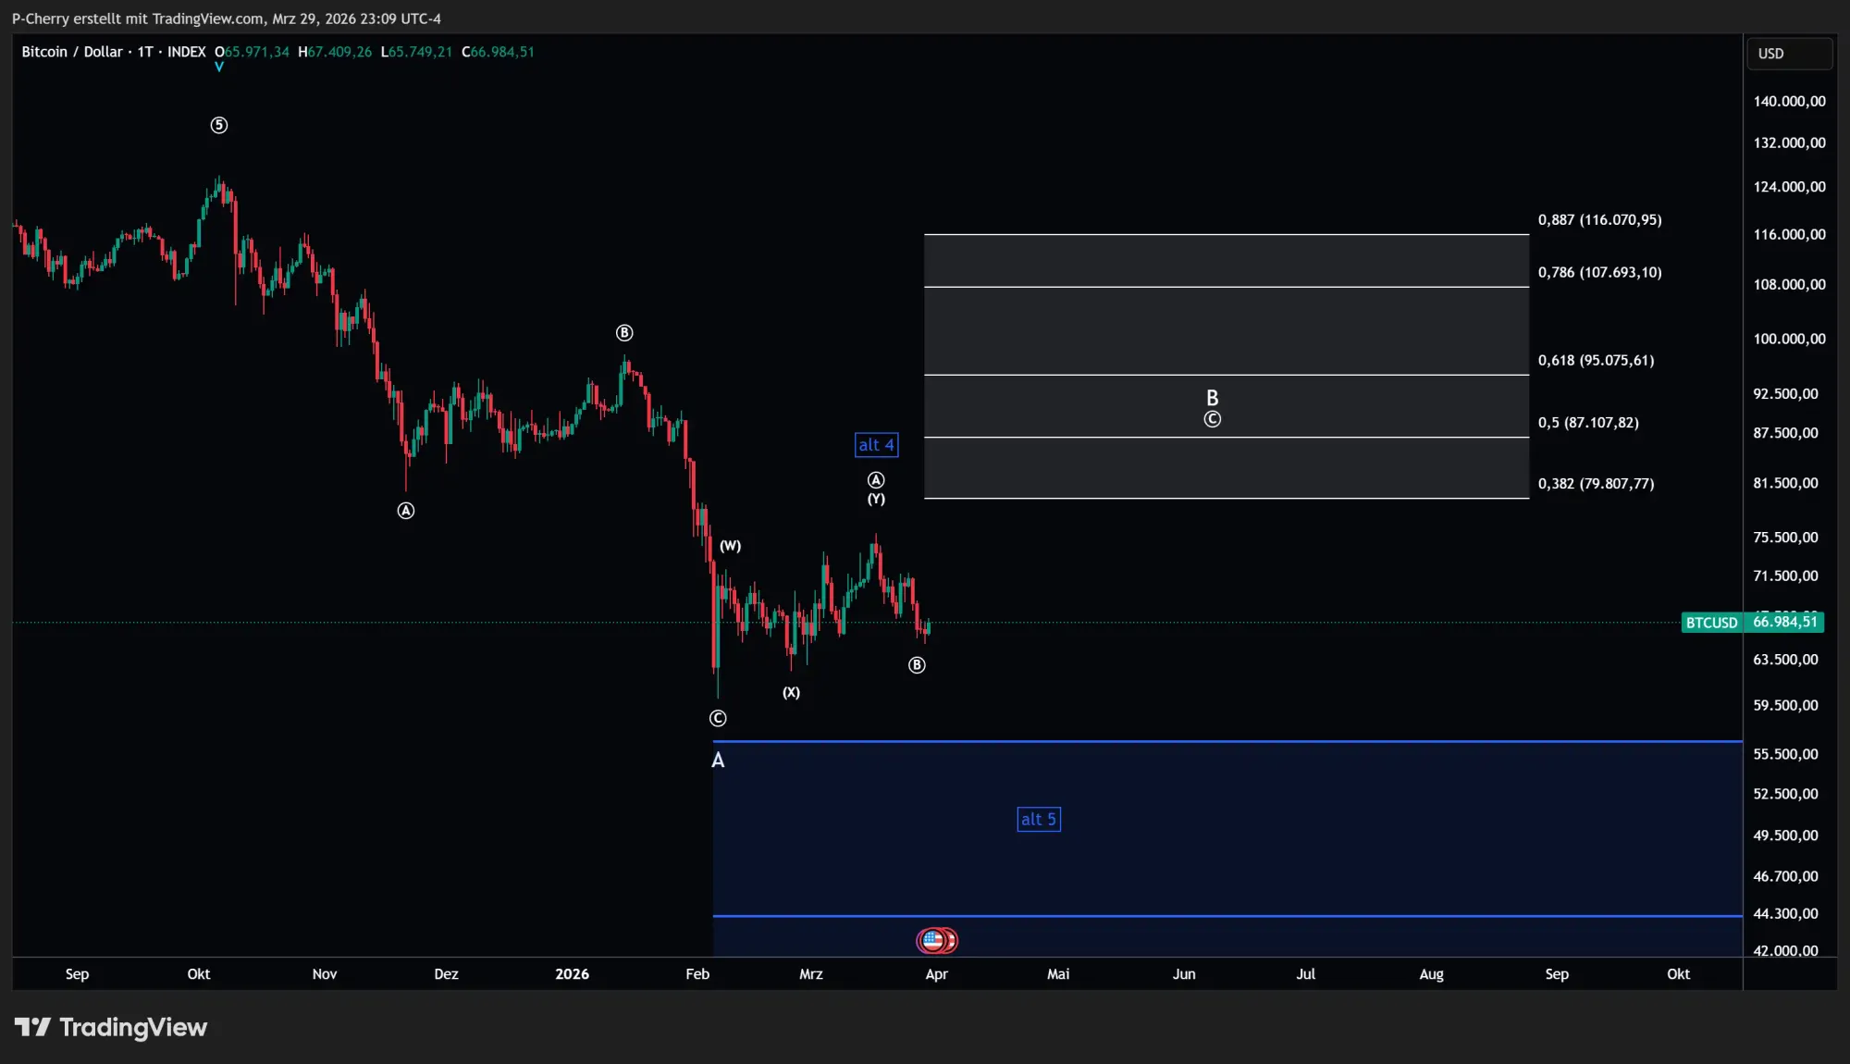Click the circled ⑤ wave marker
This screenshot has width=1850, height=1064.
(x=219, y=125)
